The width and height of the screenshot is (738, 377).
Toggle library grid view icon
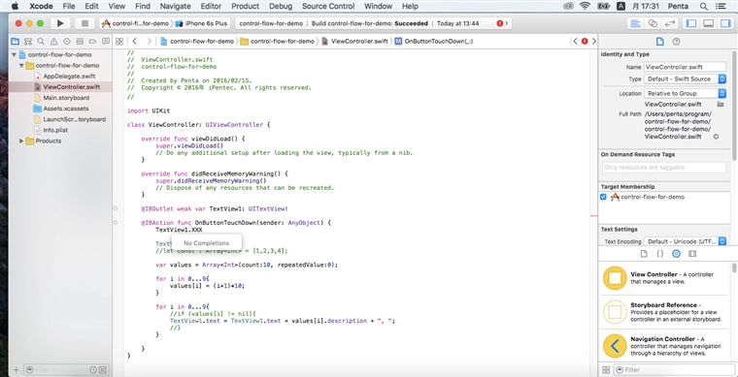[606, 370]
